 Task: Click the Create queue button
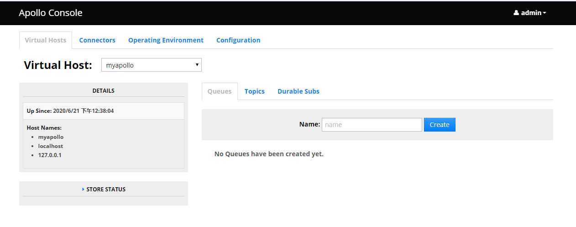click(x=440, y=125)
